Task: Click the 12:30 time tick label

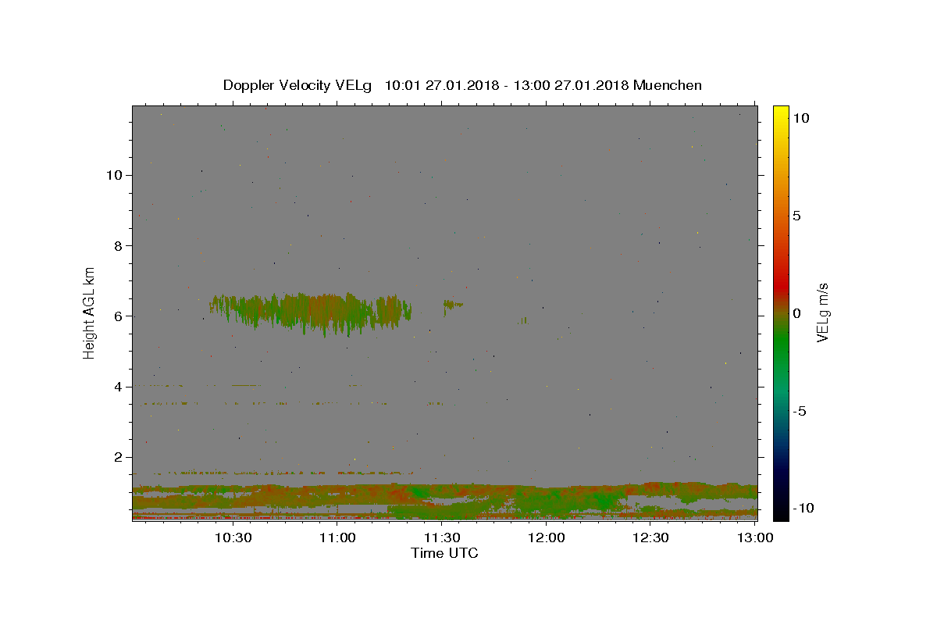Action: [x=650, y=537]
